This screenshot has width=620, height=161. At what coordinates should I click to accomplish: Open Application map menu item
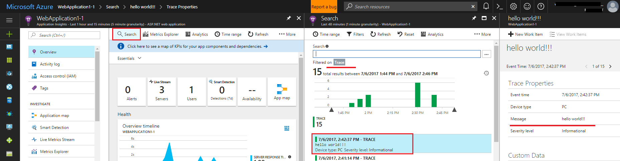(62, 115)
